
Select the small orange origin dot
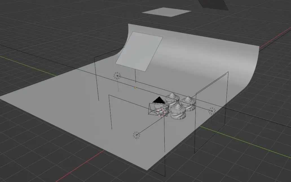click(x=135, y=88)
